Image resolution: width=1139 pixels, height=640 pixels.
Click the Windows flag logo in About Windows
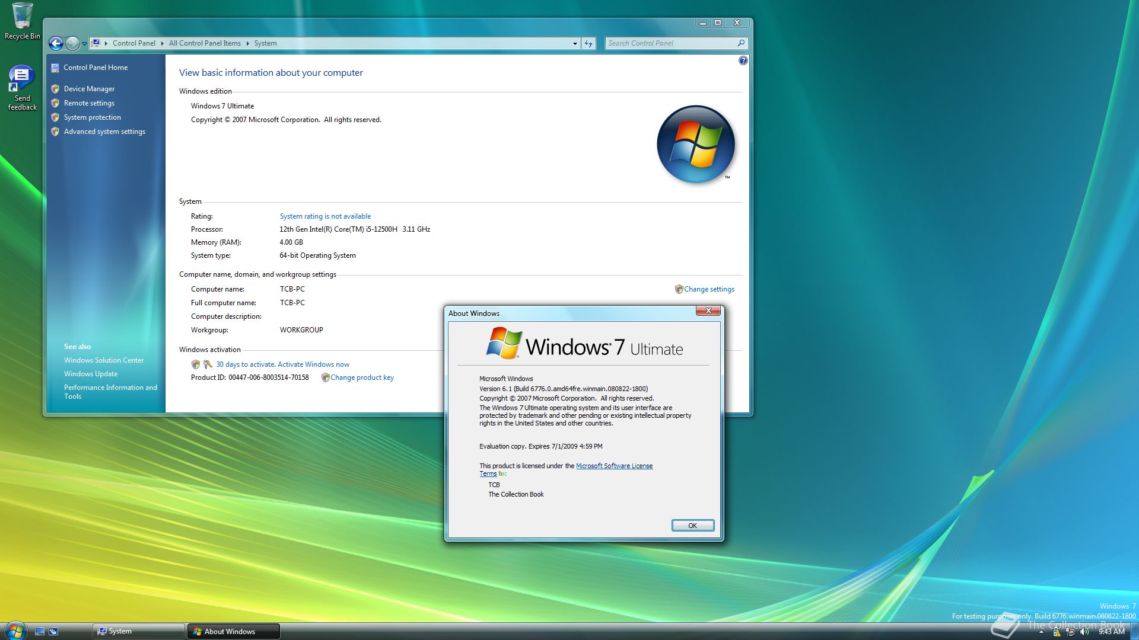[x=504, y=343]
